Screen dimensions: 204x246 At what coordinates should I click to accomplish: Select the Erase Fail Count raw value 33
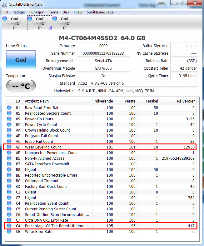[x=192, y=141]
